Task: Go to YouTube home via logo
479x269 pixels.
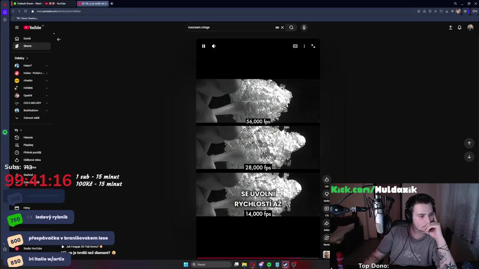Action: click(x=33, y=27)
